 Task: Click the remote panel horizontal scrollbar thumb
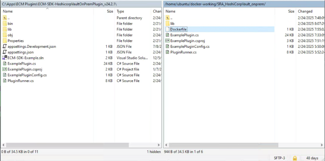[x=224, y=145]
